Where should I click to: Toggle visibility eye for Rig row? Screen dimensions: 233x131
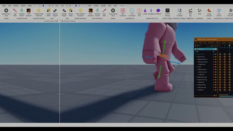214,52
